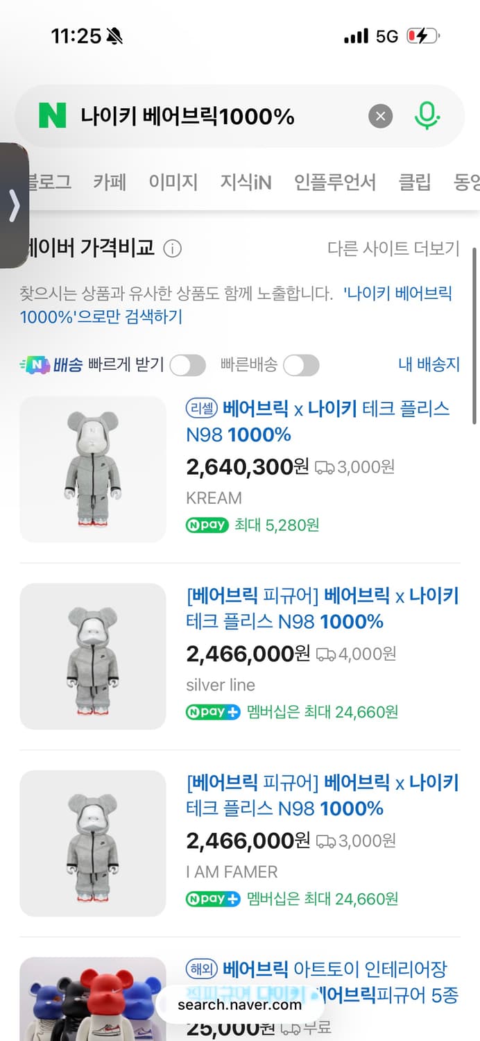Image resolution: width=480 pixels, height=1041 pixels.
Task: Turn on the 빠른배송 filter toggle
Action: coord(301,364)
